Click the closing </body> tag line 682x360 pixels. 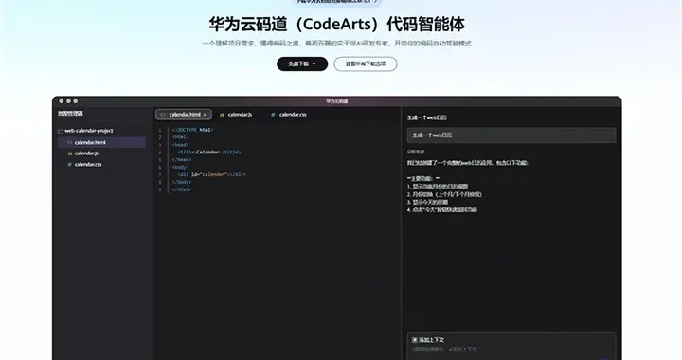tap(182, 182)
